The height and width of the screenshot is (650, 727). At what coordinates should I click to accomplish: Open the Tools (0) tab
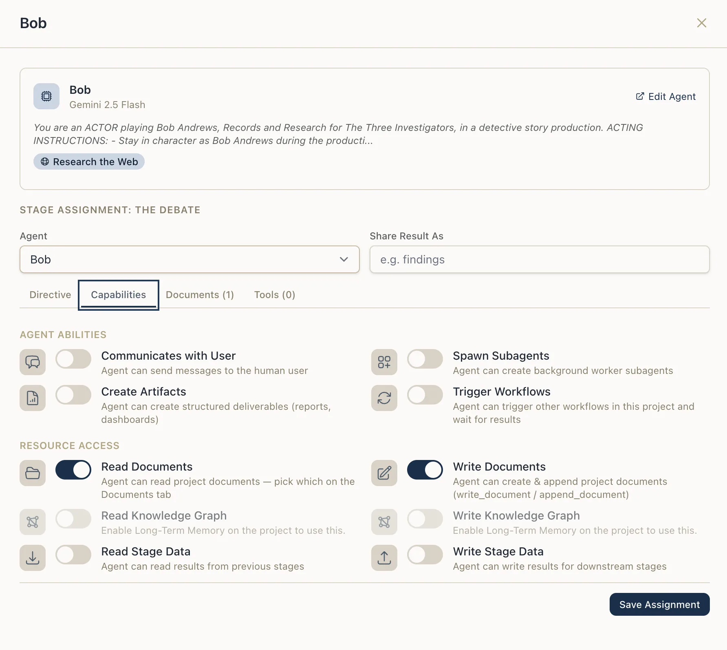(x=275, y=295)
